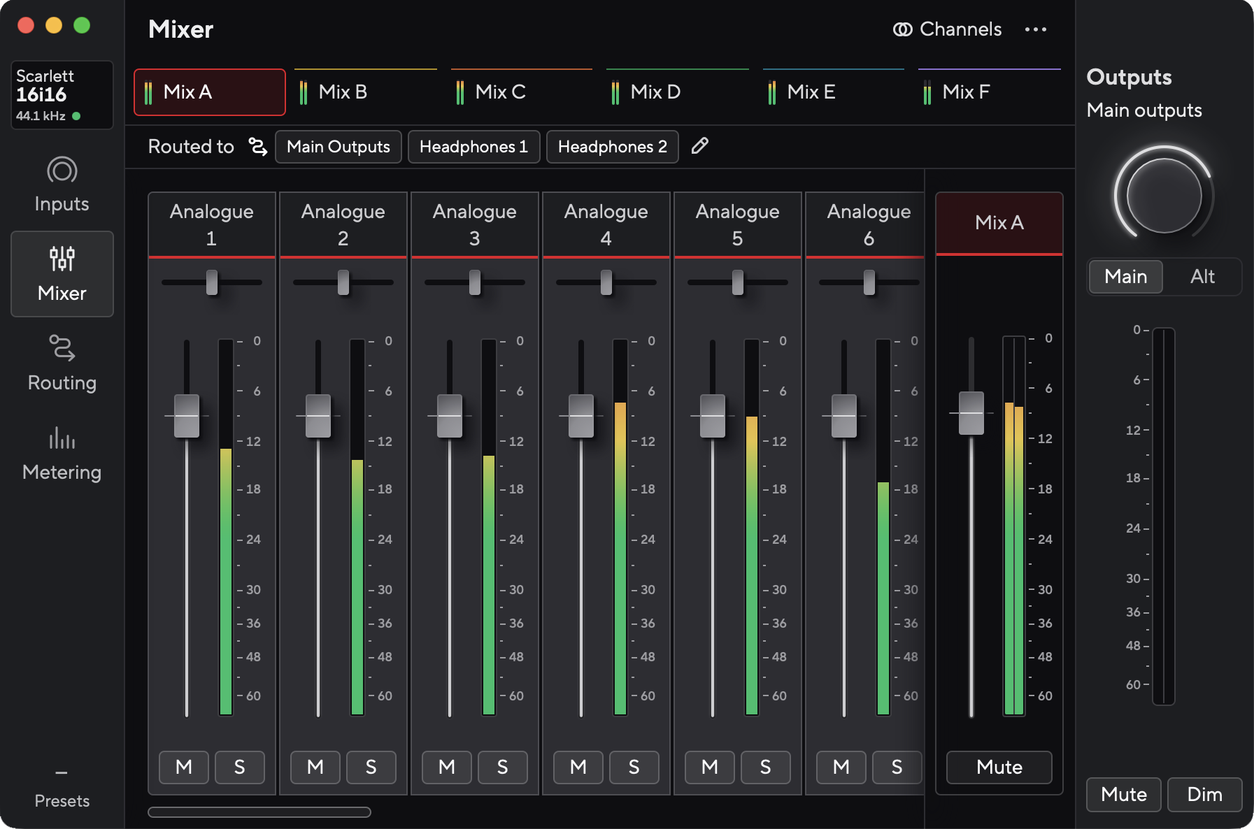Select the Alt output option

[1203, 277]
